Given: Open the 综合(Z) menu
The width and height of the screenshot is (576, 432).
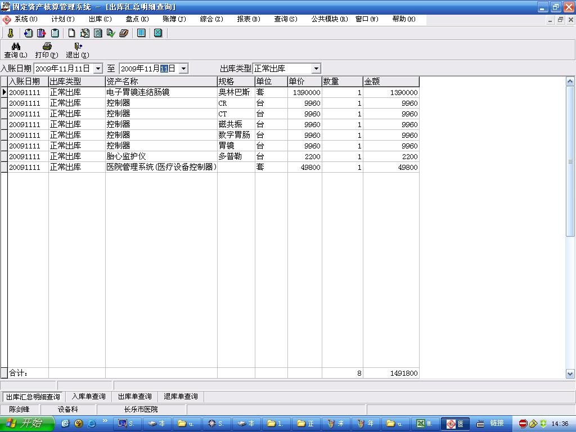Looking at the screenshot, I should (211, 19).
